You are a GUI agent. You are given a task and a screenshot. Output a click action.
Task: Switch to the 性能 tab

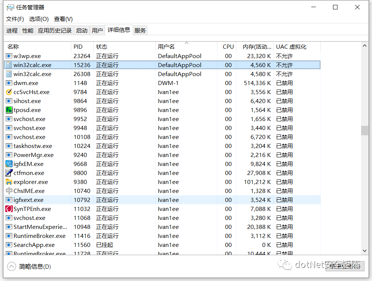27,30
